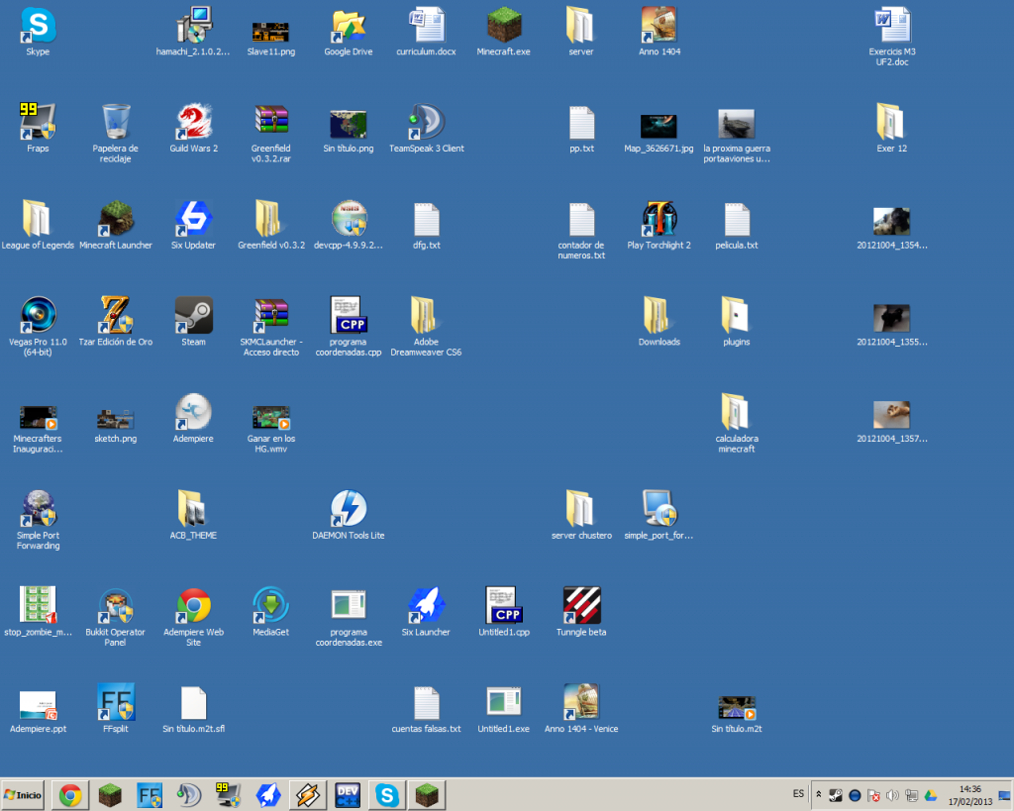The image size is (1014, 811).
Task: Click the Inicio start button
Action: click(23, 795)
